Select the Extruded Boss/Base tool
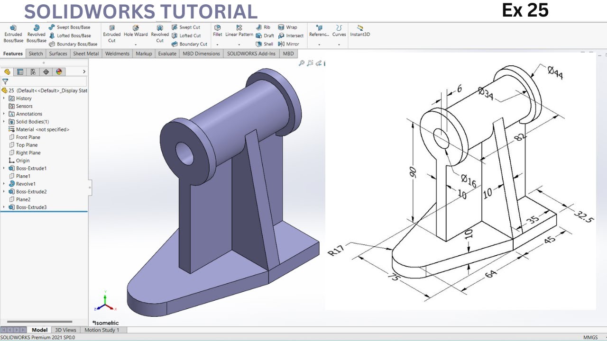The image size is (607, 341). pos(13,34)
